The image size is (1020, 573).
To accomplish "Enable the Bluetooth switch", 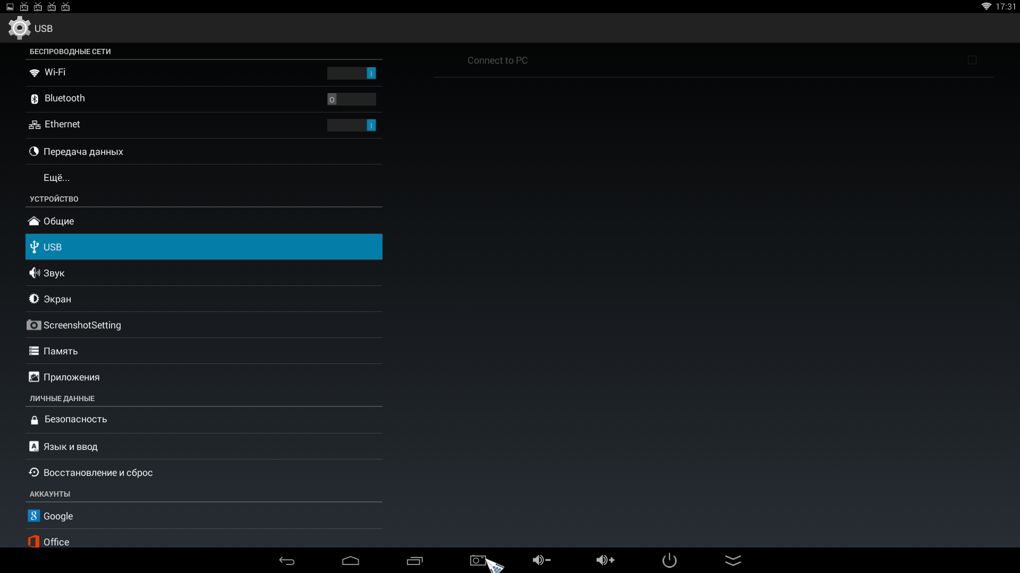I will click(x=351, y=99).
